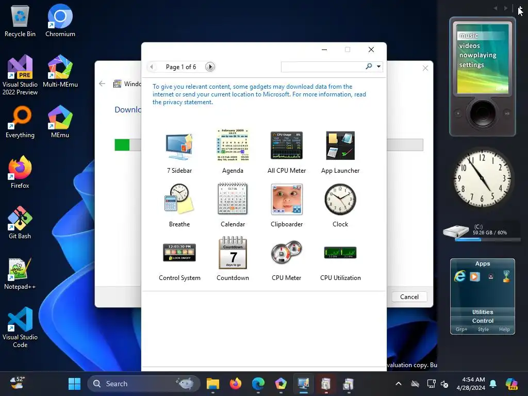Open Firefox desktop shortcut
This screenshot has width=528, height=396.
click(x=20, y=172)
